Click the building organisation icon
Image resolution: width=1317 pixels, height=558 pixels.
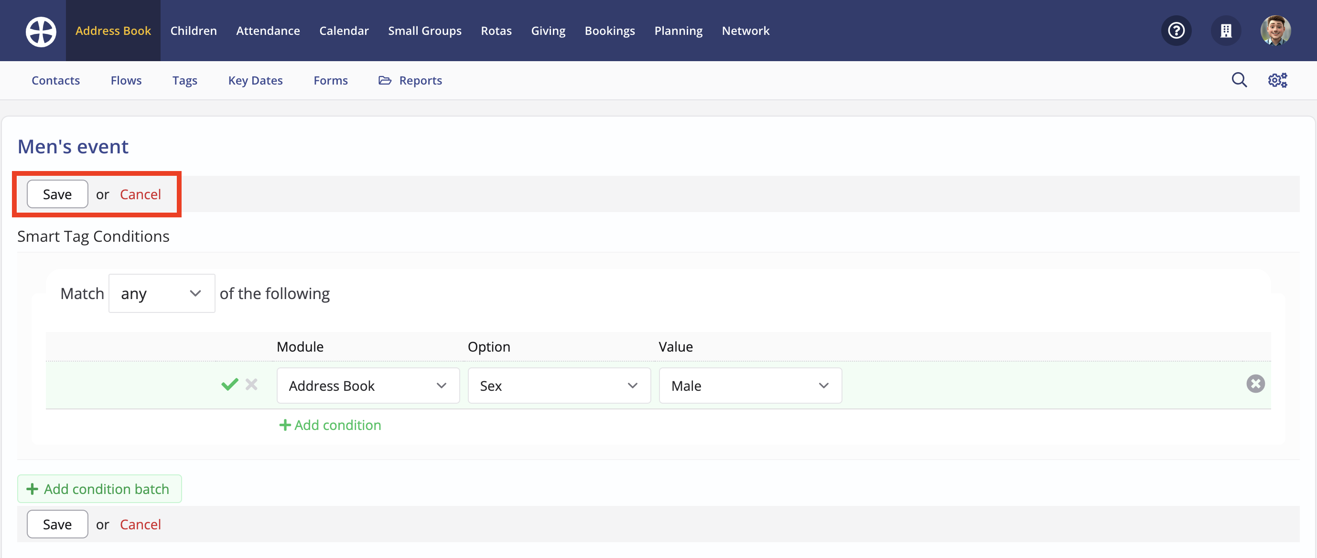coord(1226,31)
